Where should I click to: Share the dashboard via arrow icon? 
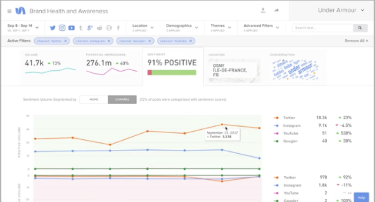pyautogui.click(x=277, y=10)
